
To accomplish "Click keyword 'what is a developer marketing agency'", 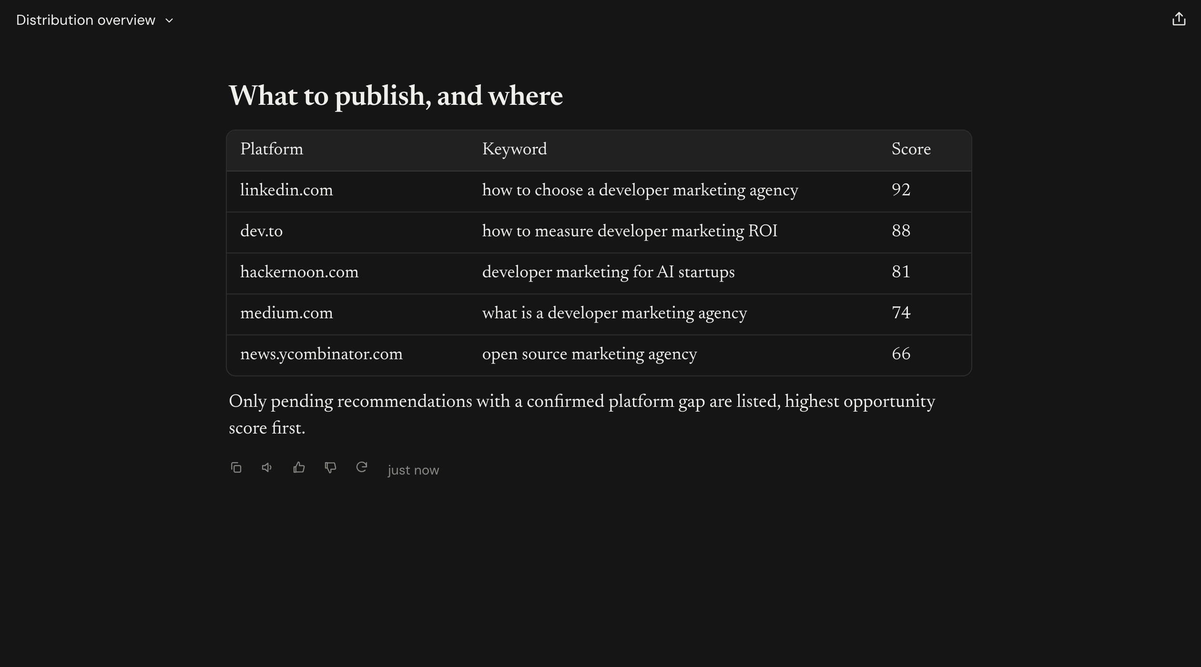I will tap(614, 313).
